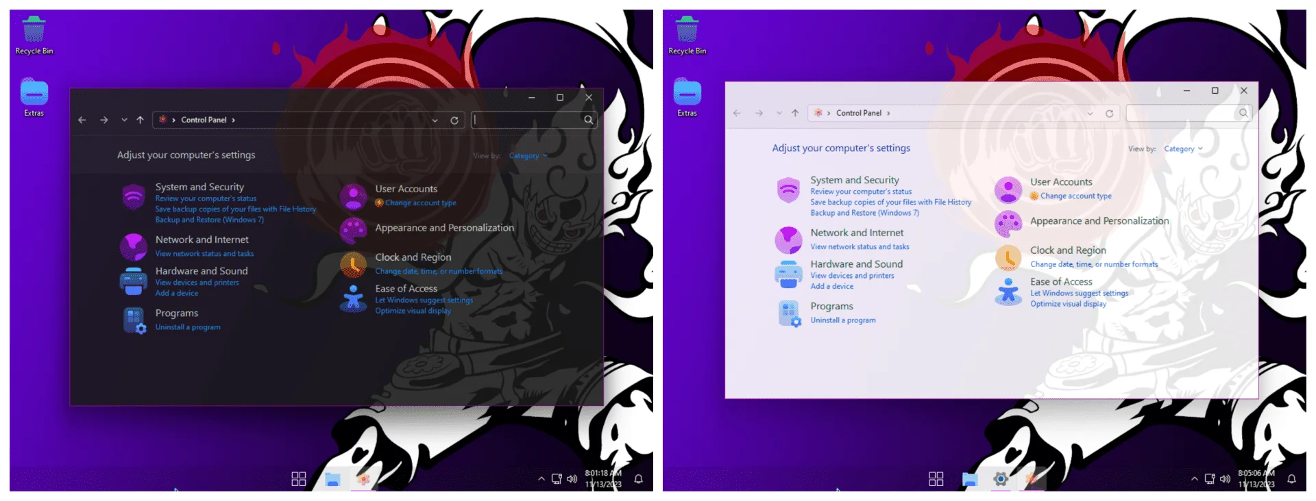The width and height of the screenshot is (1316, 501).
Task: Click Change account type in light window
Action: click(1076, 196)
